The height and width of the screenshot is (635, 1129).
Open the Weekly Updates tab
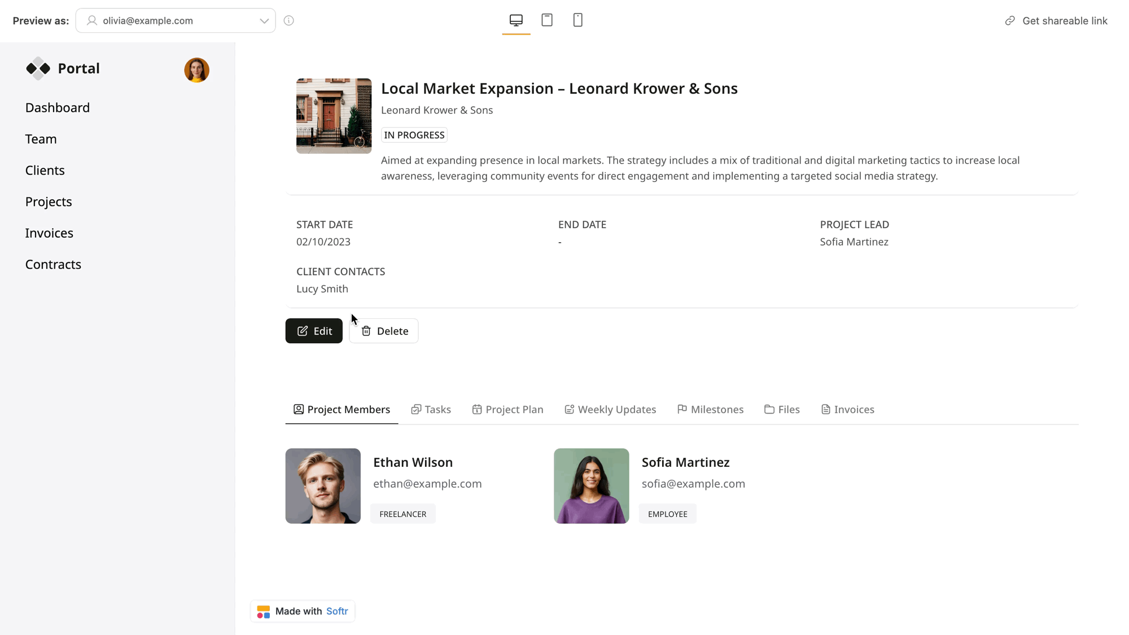(610, 409)
